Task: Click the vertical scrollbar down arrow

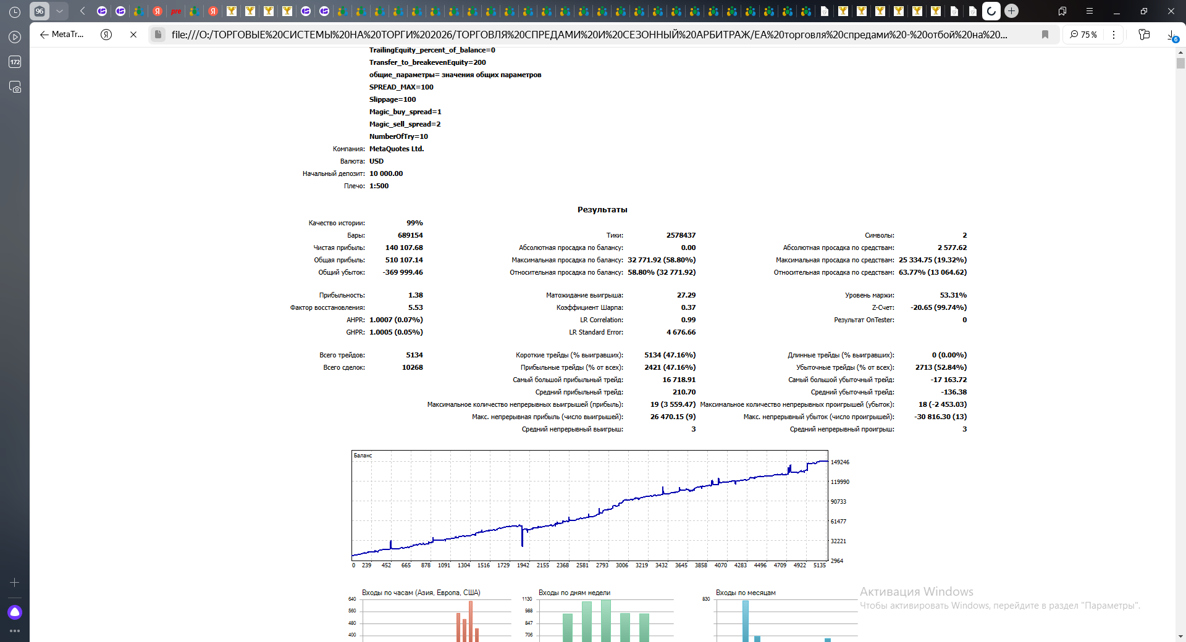Action: point(1180,636)
